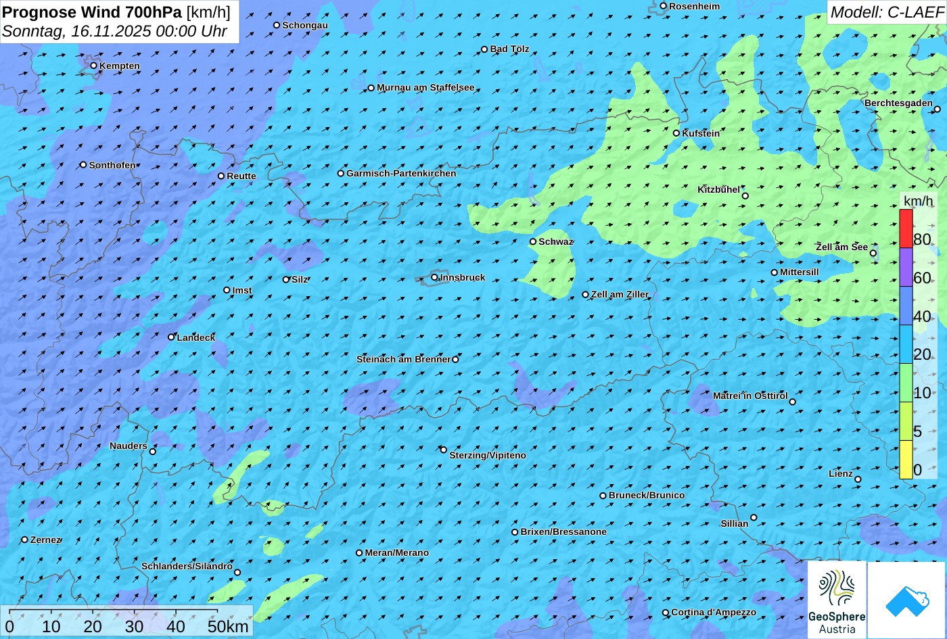Click the Kempten label
947x639 pixels.
point(119,66)
